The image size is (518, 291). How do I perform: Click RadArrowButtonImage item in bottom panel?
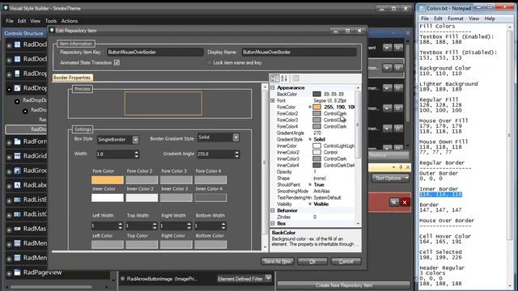click(x=162, y=279)
